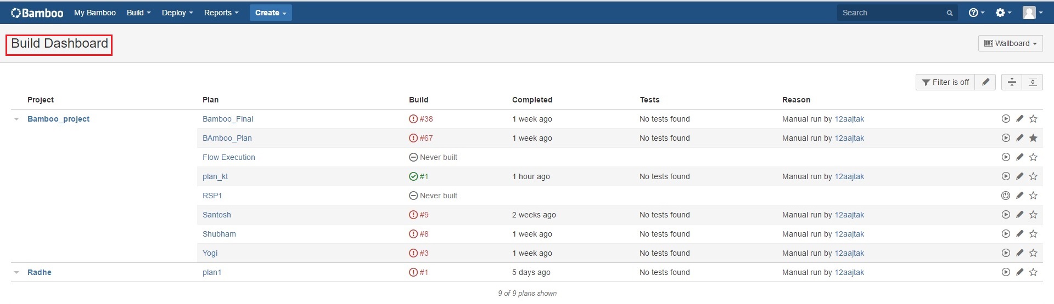Viewport: 1054px width, 304px height.
Task: Expand all projects icon button
Action: (1033, 82)
